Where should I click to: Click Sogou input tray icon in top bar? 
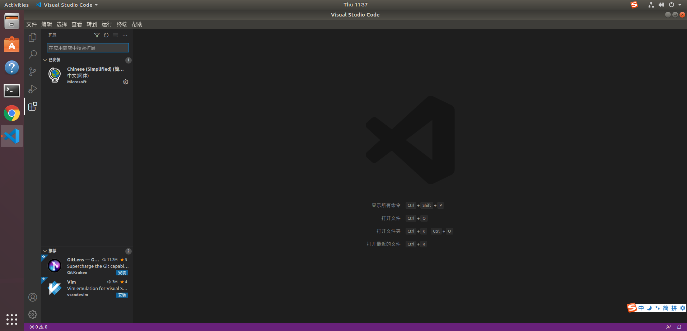(x=634, y=5)
